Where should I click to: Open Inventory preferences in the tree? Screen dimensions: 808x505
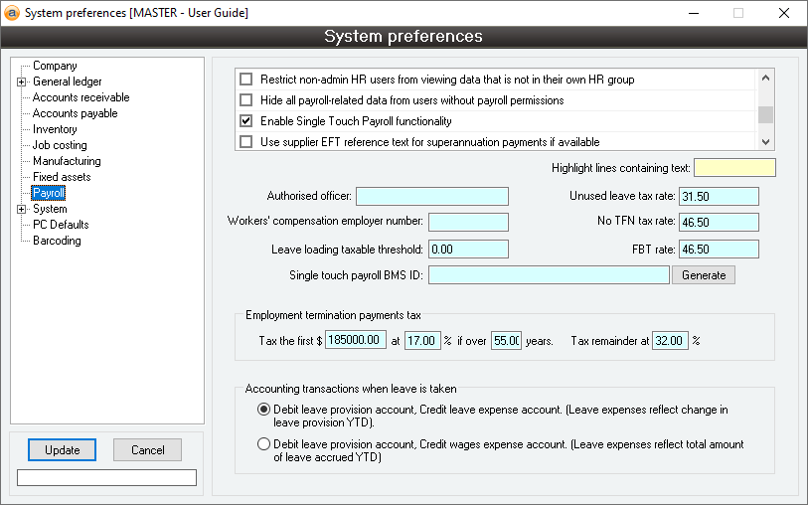point(55,129)
